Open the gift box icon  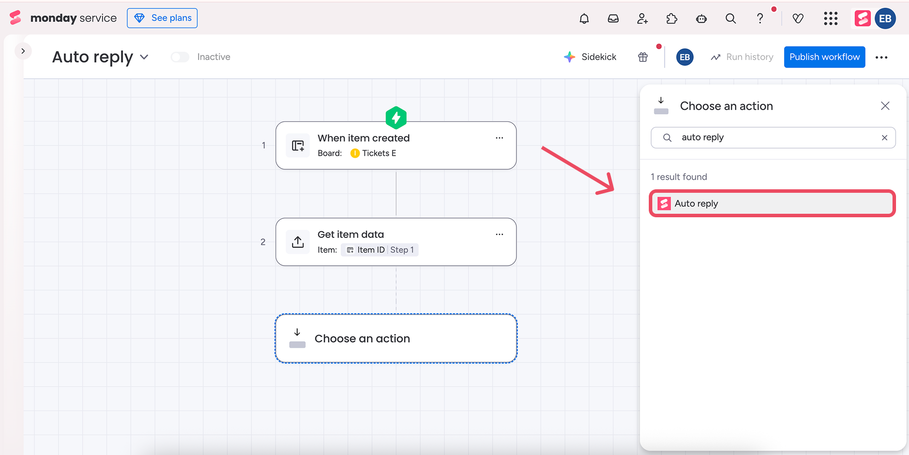click(643, 57)
